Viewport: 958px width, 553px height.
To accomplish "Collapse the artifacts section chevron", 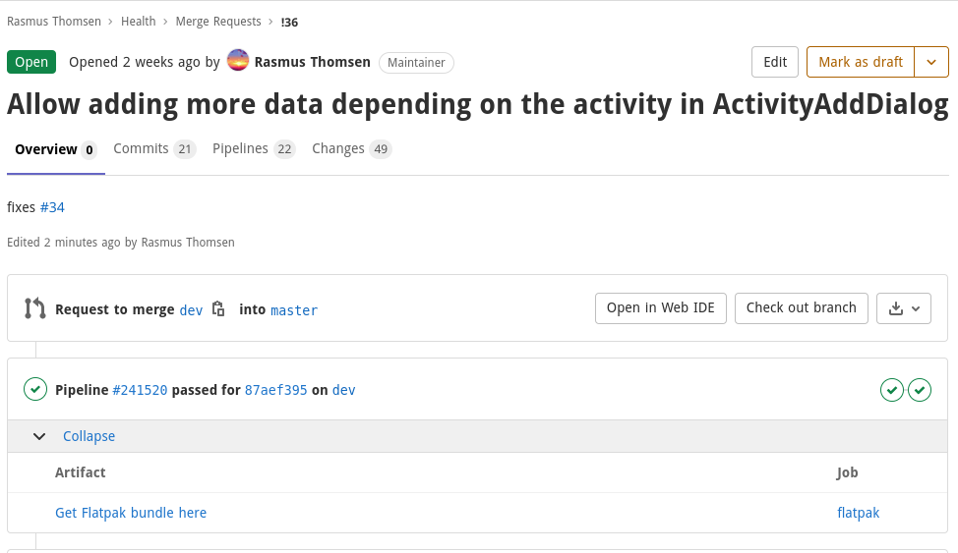I will (39, 436).
